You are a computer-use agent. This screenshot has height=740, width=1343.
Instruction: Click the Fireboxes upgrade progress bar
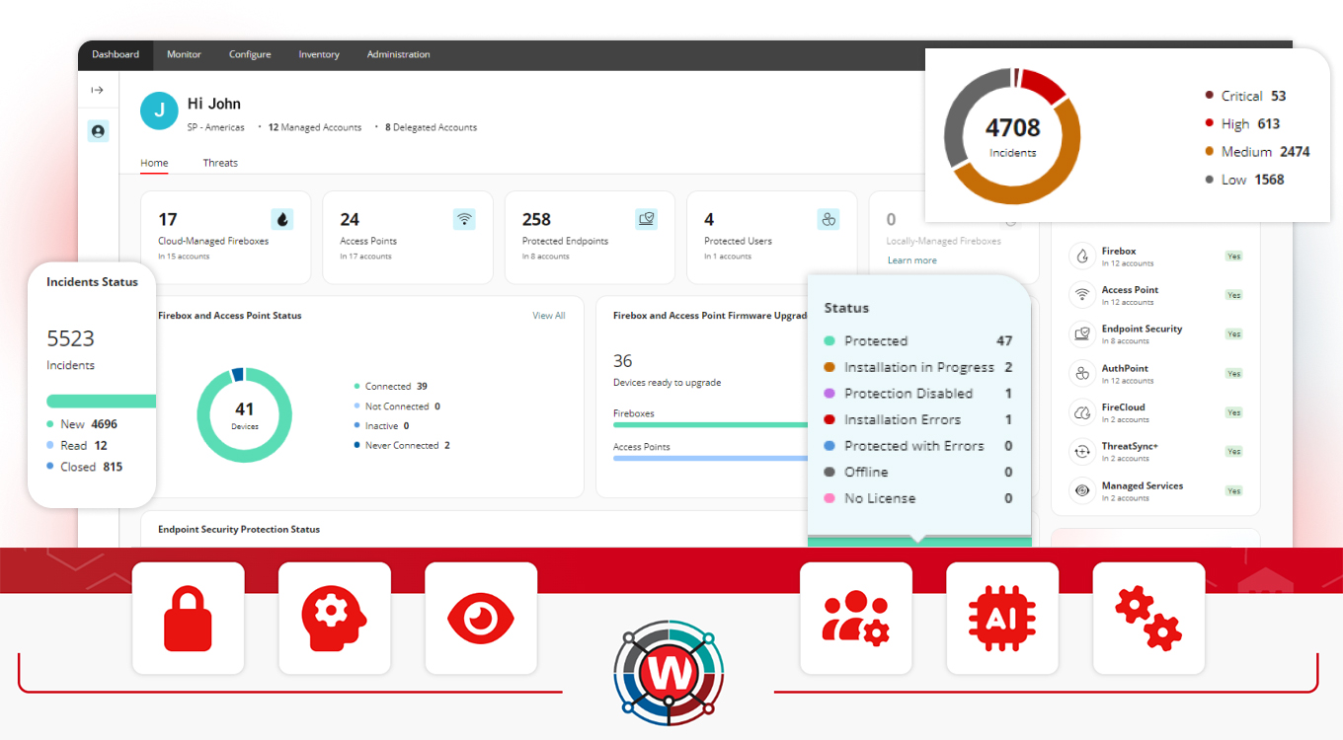711,425
